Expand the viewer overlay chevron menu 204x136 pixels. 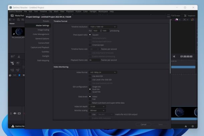point(188,20)
